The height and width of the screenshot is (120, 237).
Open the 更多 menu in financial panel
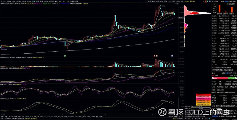click(x=234, y=1)
